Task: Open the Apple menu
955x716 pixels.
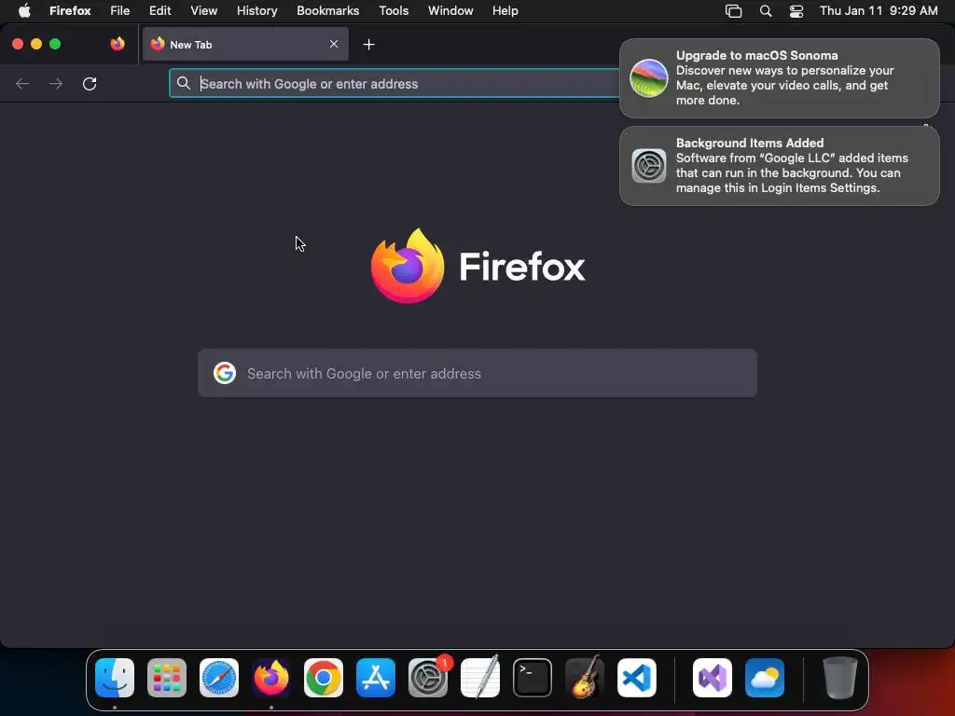Action: point(24,10)
